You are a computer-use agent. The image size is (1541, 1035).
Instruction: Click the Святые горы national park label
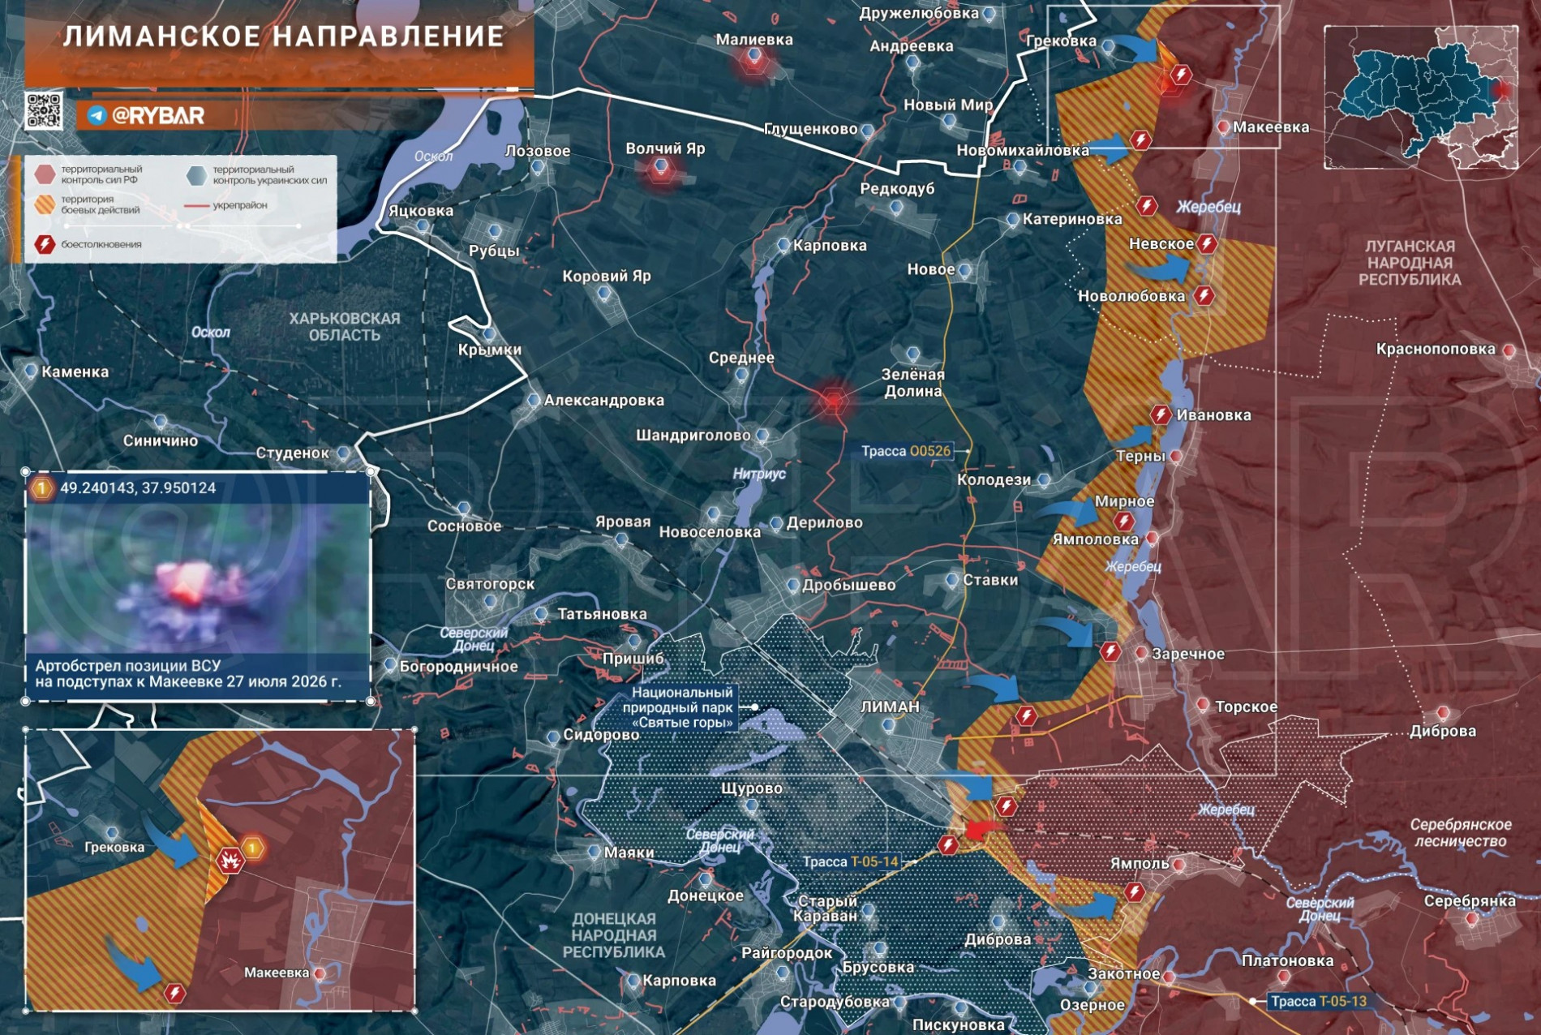click(681, 707)
